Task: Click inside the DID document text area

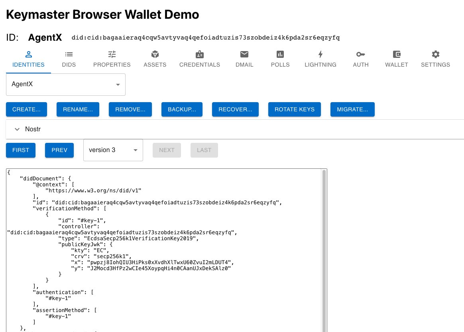Action: [164, 250]
